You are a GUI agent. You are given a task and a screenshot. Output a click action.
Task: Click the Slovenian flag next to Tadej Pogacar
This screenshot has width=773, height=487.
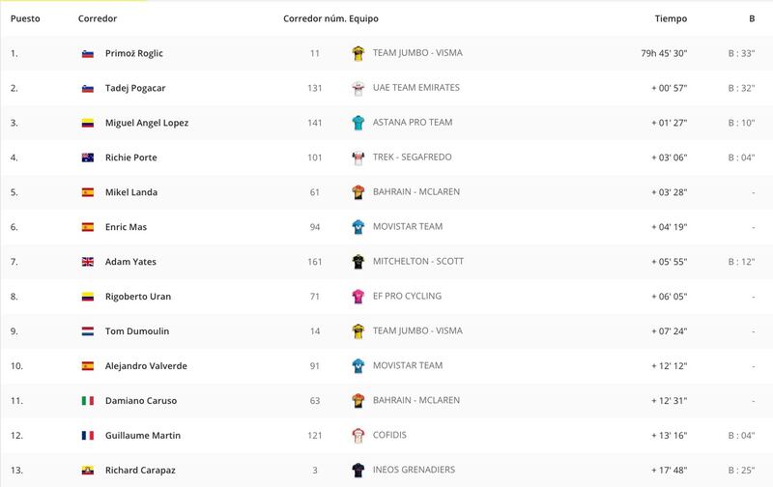click(x=88, y=89)
